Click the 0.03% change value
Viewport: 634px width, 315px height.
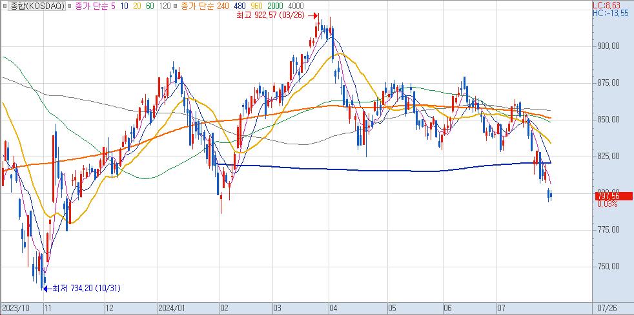click(x=608, y=204)
